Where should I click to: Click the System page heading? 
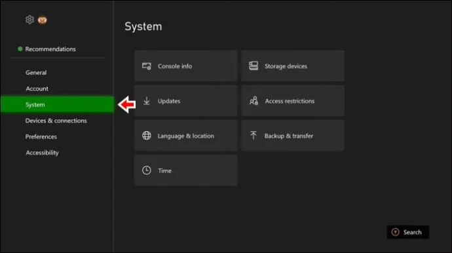point(143,26)
